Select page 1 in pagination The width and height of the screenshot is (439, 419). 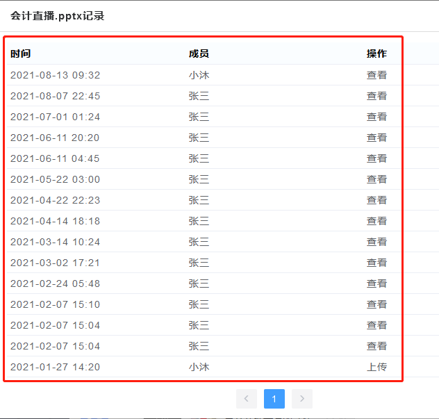point(274,399)
